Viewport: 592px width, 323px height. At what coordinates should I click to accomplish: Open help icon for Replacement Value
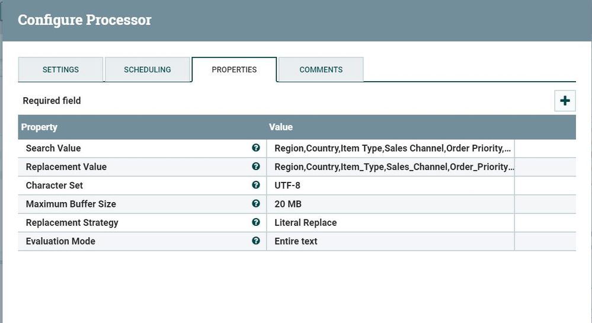[x=256, y=166]
